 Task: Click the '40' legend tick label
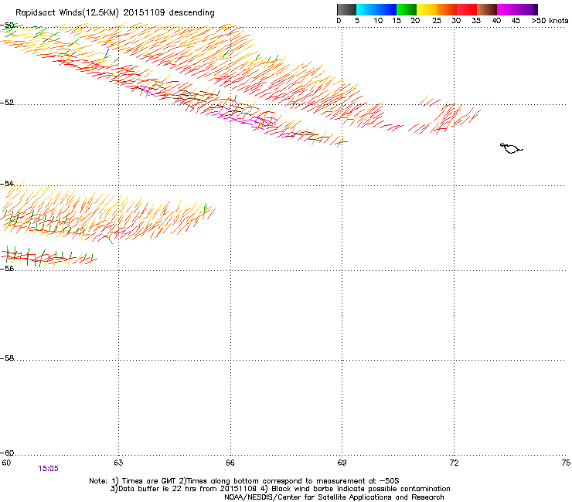tap(496, 21)
